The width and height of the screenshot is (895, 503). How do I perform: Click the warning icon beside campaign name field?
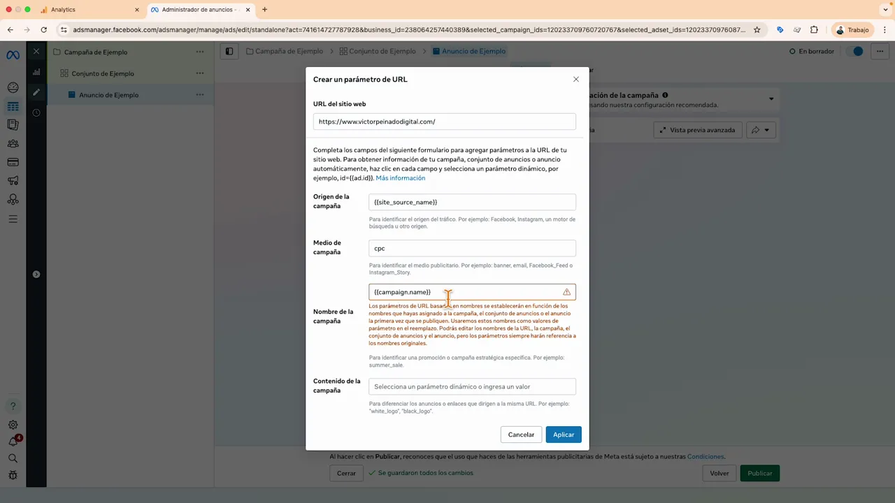566,292
